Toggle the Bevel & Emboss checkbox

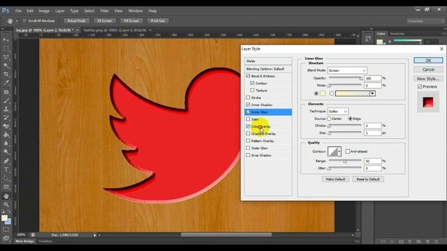pos(248,76)
